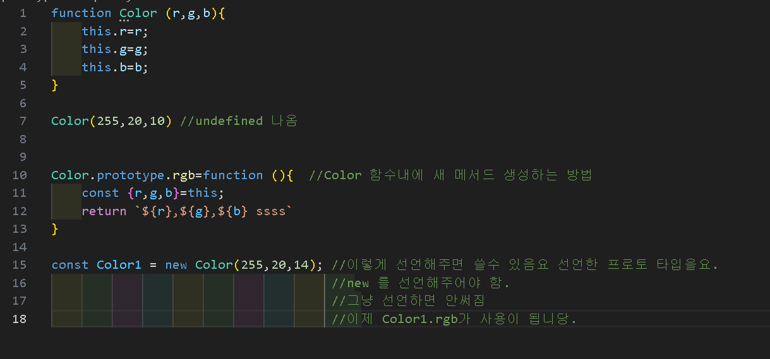The height and width of the screenshot is (359, 770).
Task: Click the closing brace on line 5
Action: [x=55, y=85]
